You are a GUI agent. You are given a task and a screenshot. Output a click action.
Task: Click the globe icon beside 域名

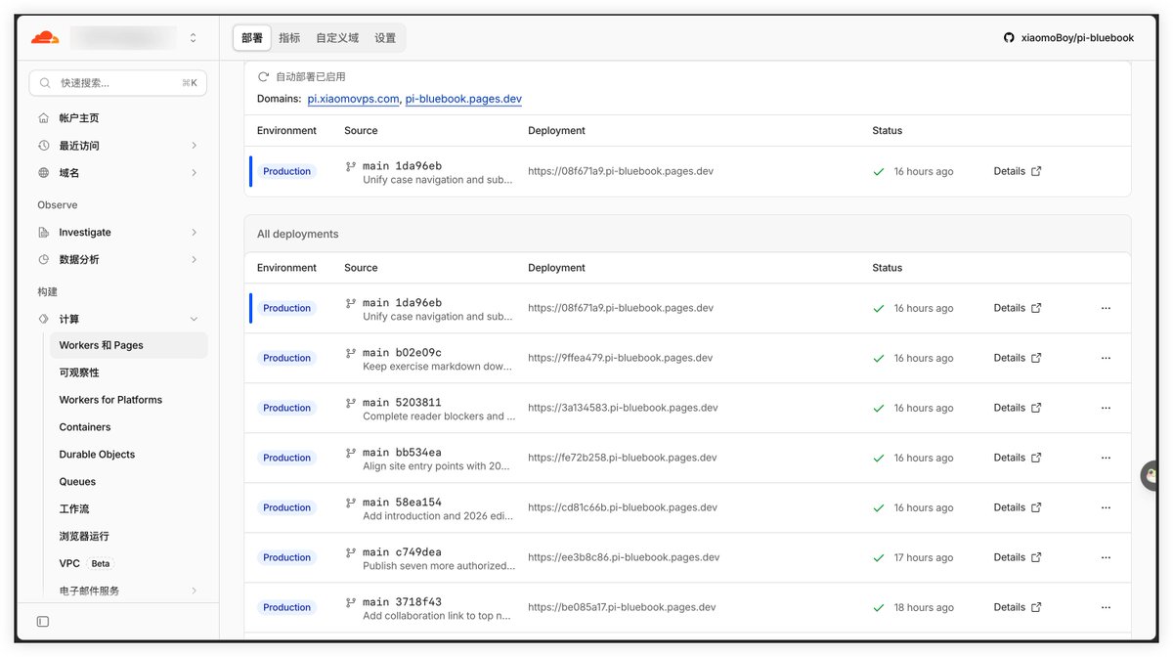tap(43, 173)
